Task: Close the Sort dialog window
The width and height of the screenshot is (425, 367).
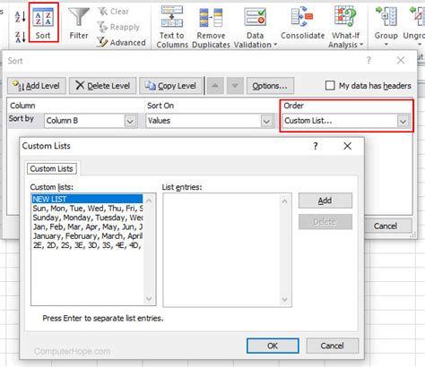Action: click(x=401, y=61)
